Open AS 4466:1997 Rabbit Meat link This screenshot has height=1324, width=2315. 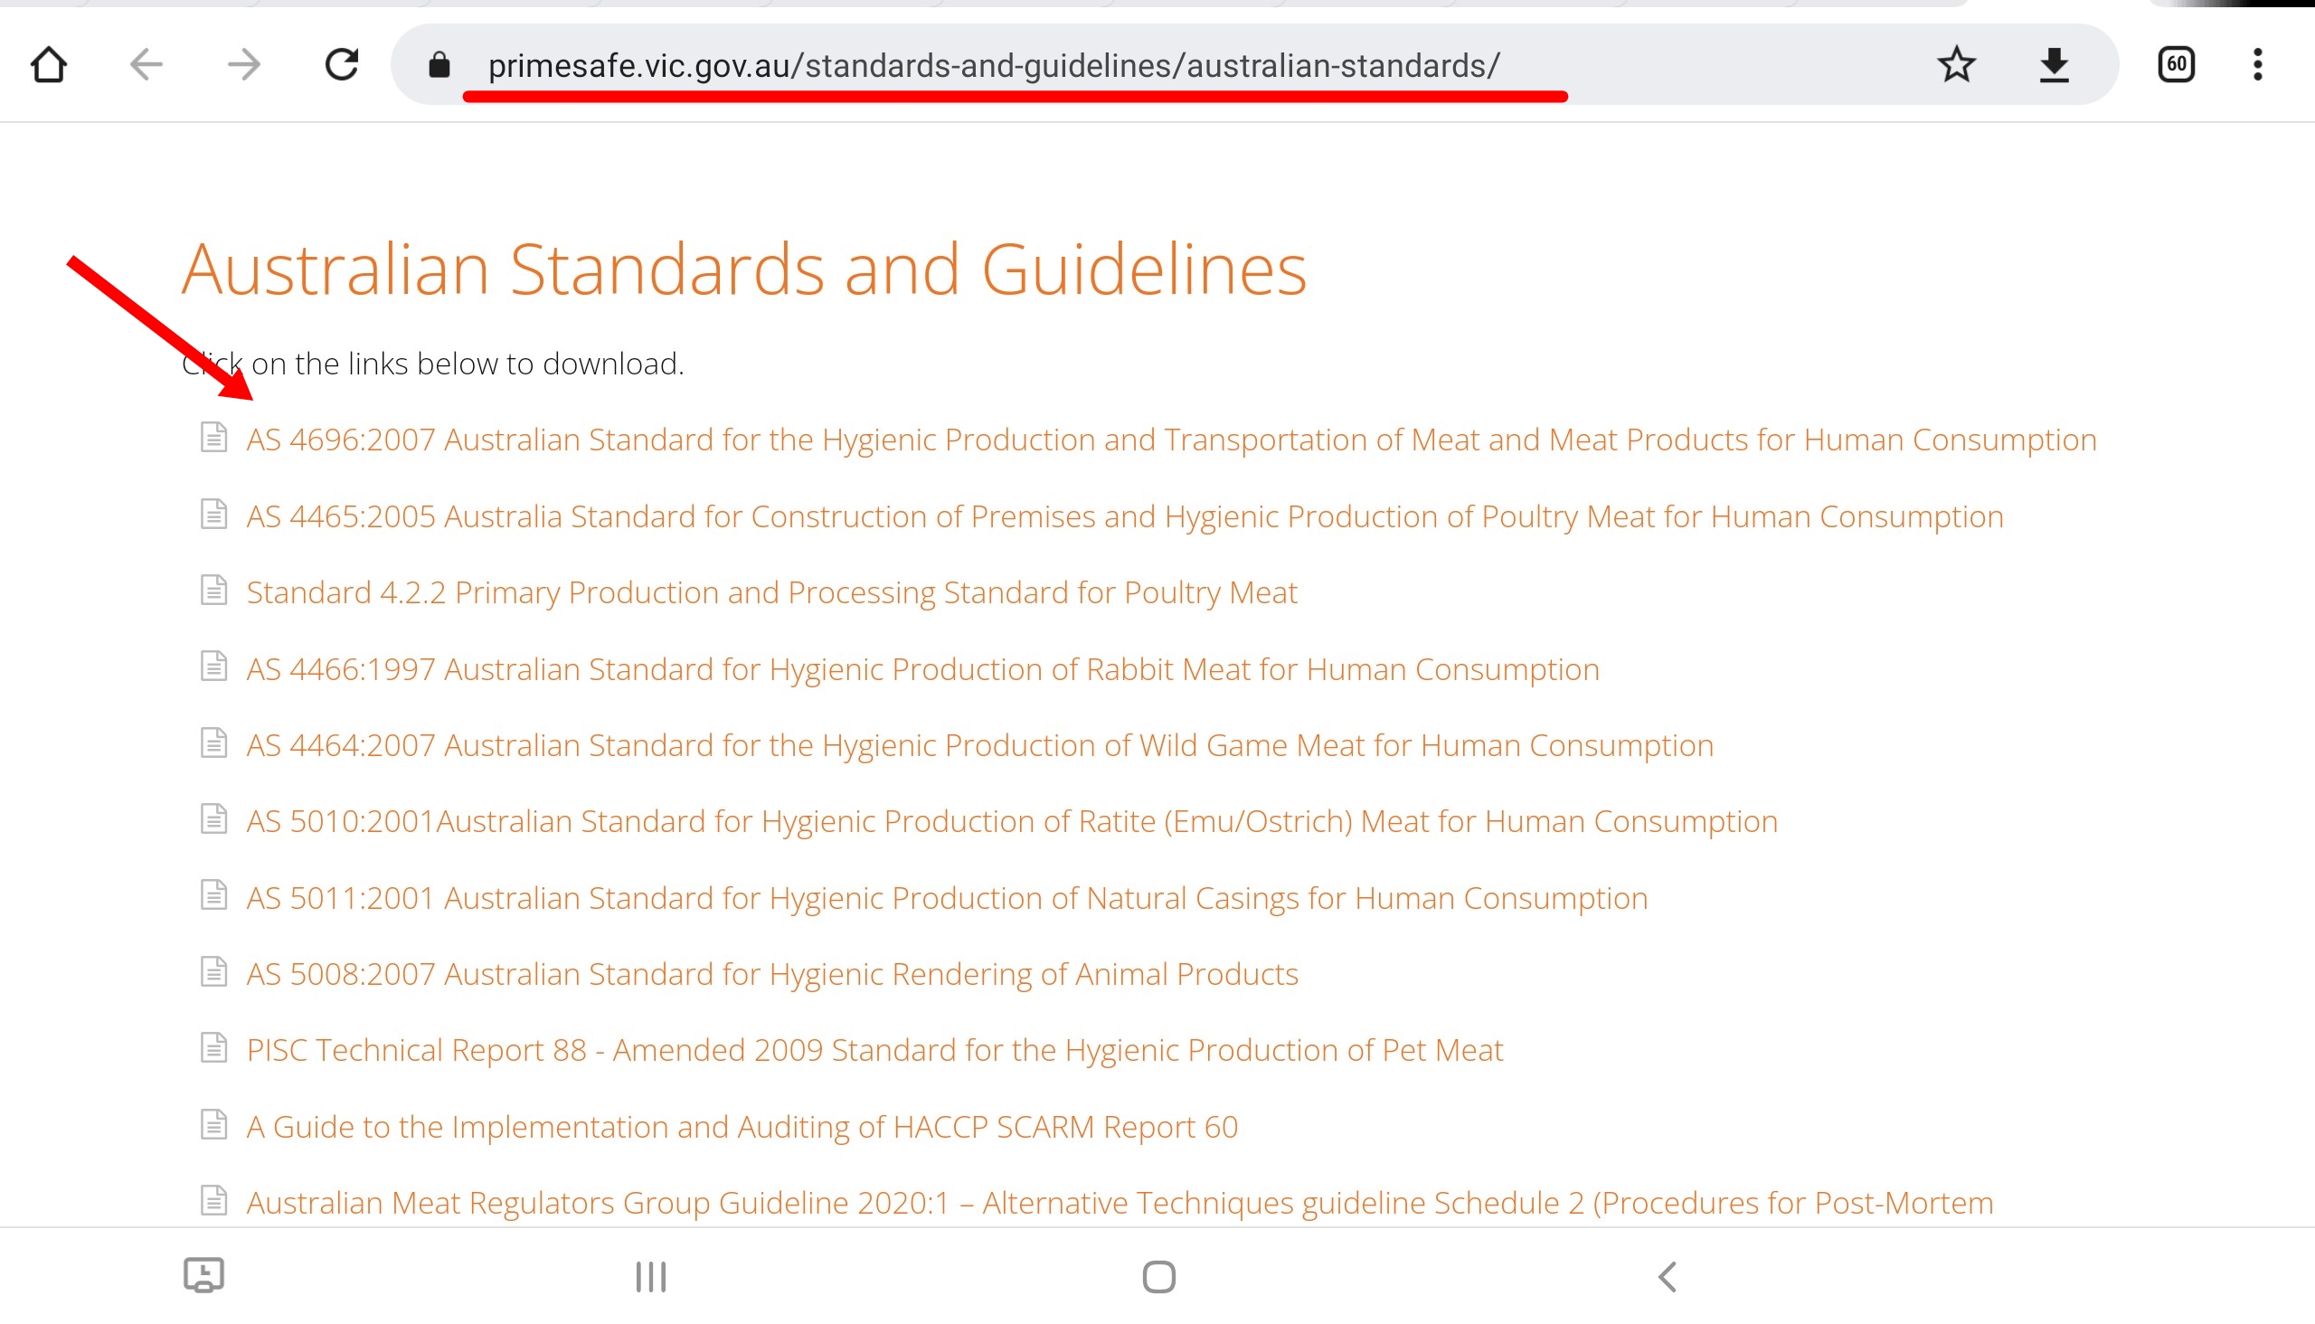[923, 669]
